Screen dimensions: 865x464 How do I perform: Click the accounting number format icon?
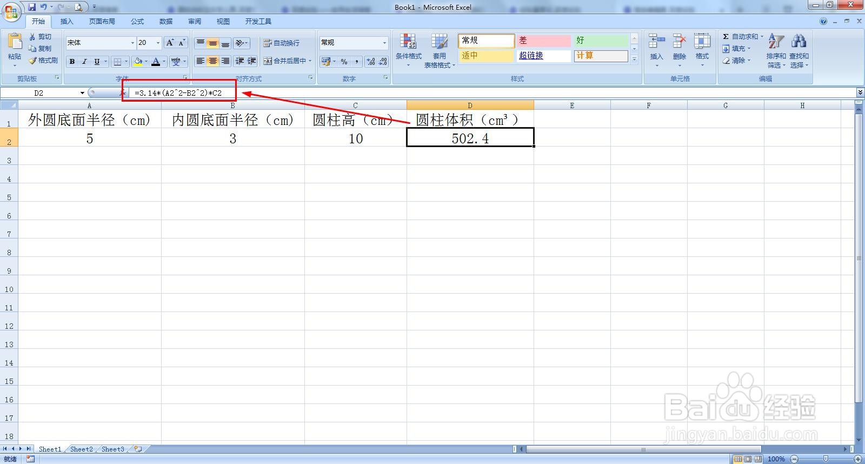point(325,62)
